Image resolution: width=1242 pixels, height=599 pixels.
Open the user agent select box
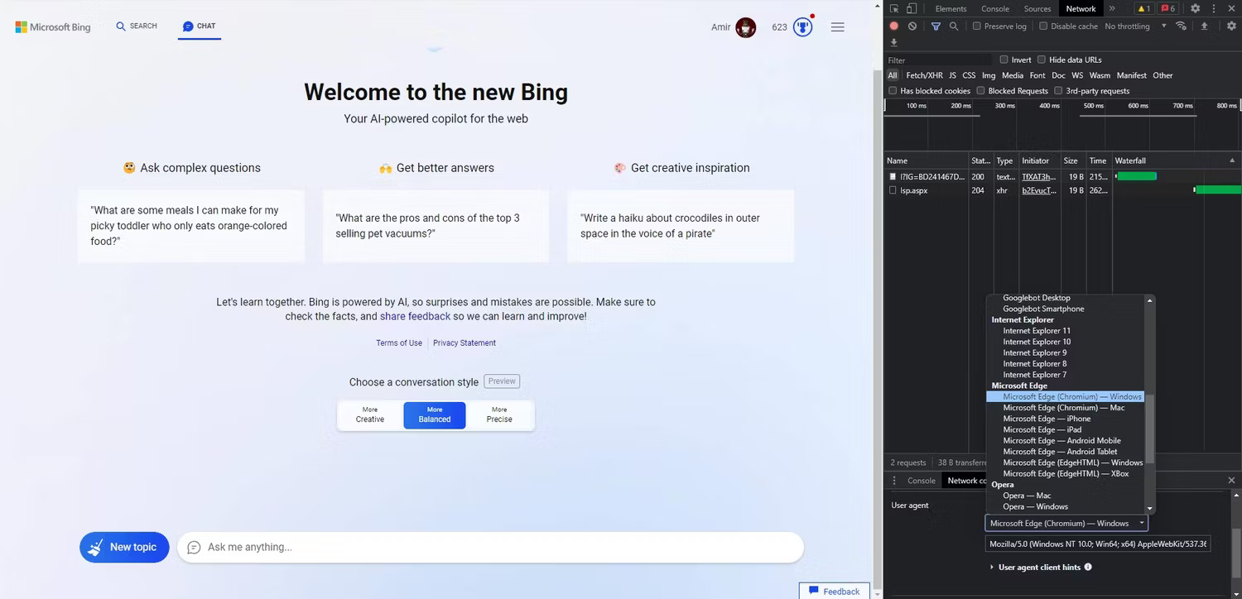tap(1066, 523)
